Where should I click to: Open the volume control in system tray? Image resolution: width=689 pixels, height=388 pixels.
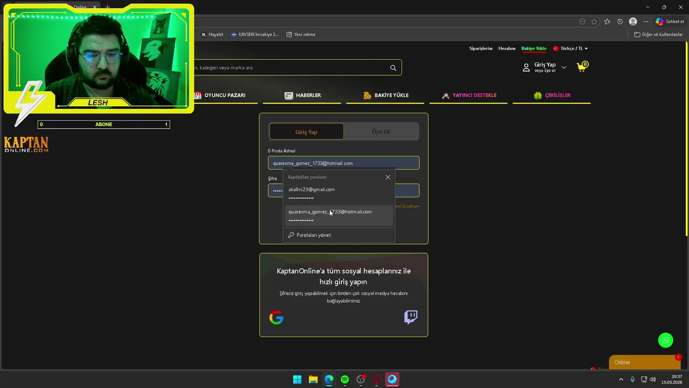point(653,379)
